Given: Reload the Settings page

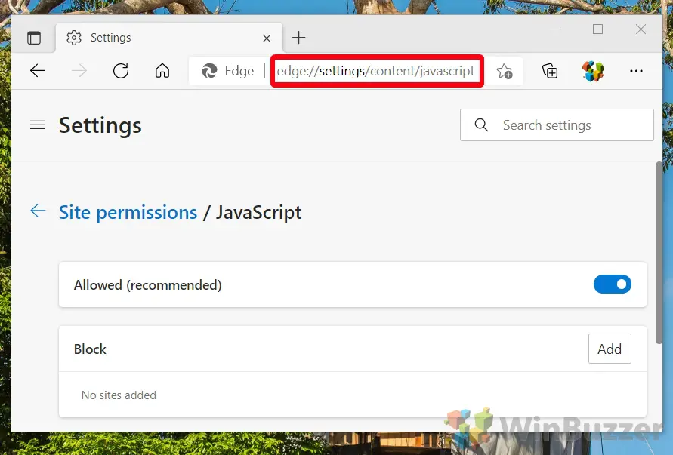Looking at the screenshot, I should click(121, 71).
